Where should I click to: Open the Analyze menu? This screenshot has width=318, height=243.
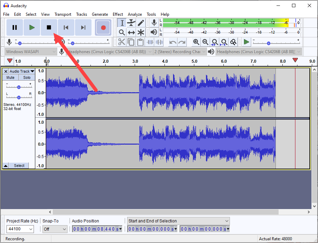pos(135,14)
